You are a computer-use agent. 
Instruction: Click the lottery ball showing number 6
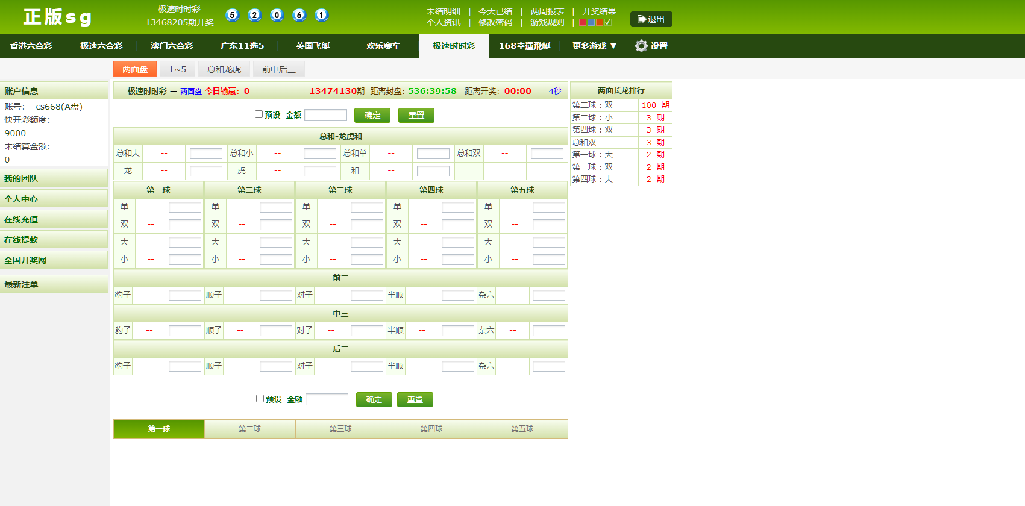click(x=299, y=15)
